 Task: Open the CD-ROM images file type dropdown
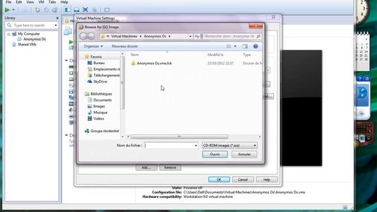tap(230, 145)
